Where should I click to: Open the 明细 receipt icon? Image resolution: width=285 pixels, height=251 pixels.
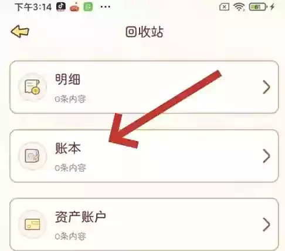click(x=32, y=87)
